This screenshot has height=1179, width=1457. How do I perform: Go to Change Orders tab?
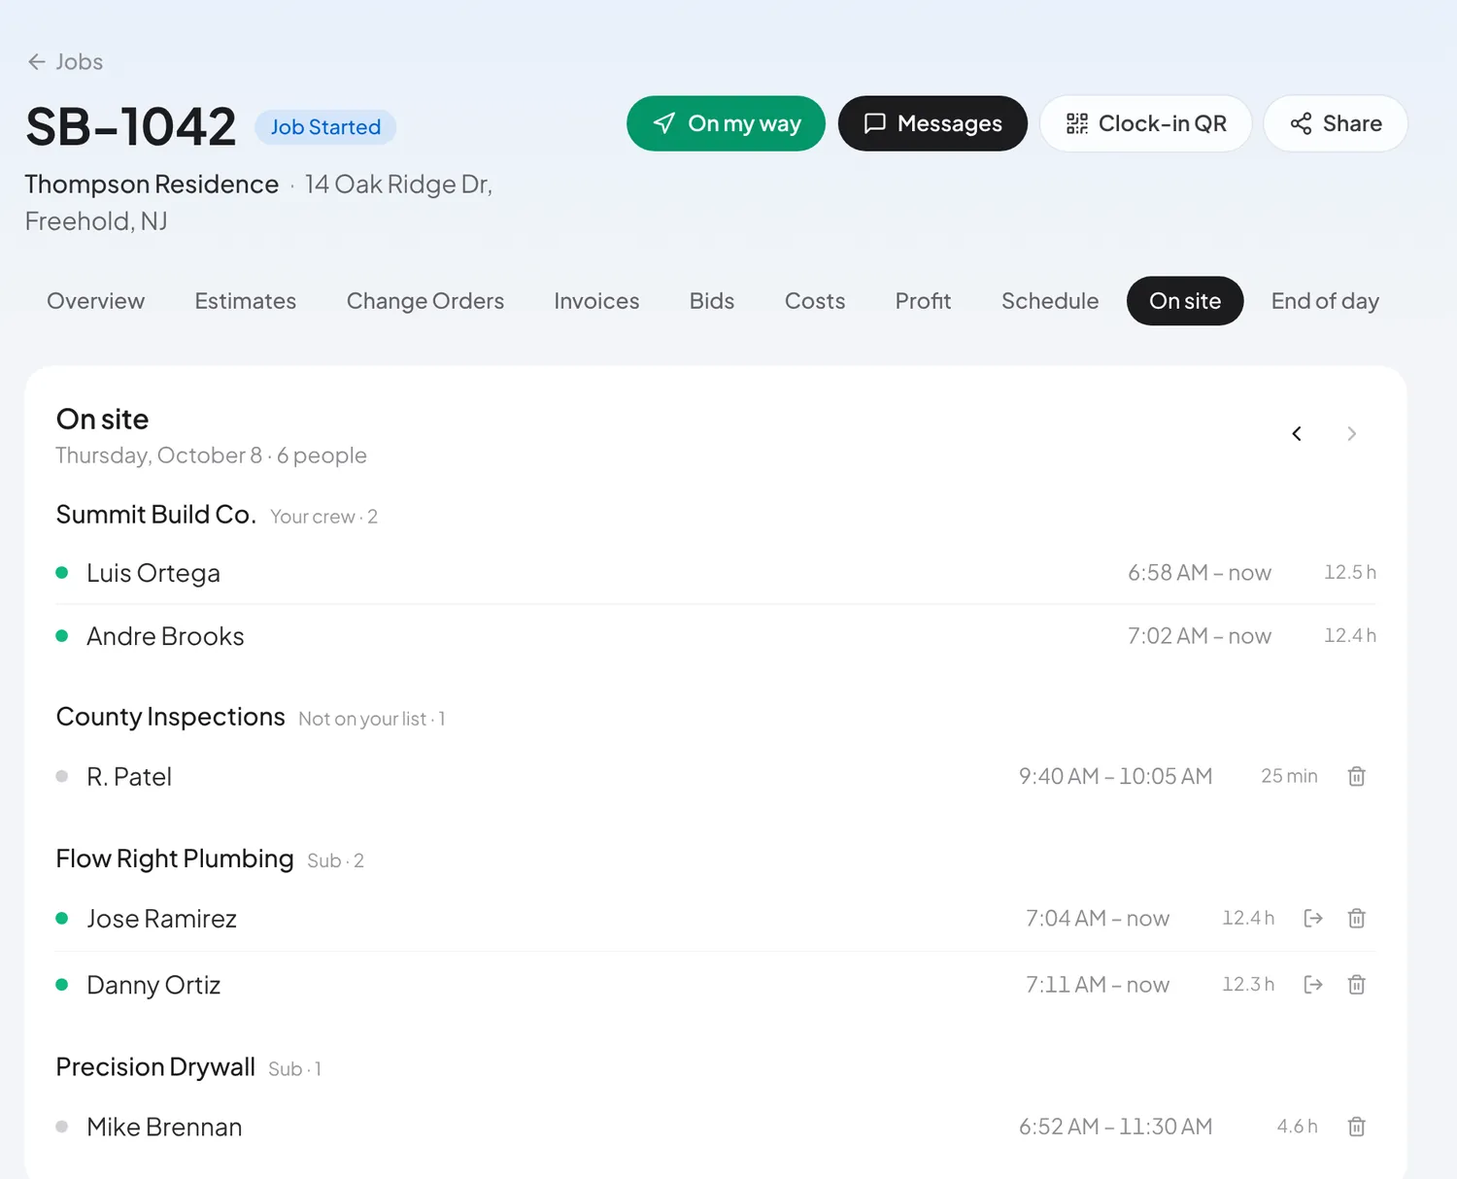[425, 301]
